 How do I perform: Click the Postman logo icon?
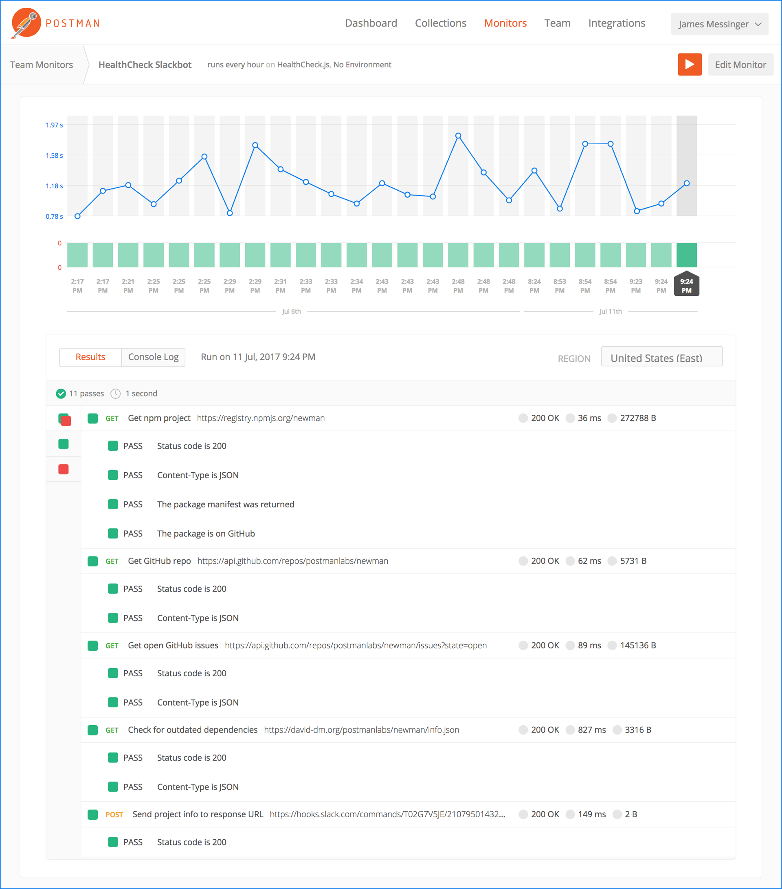[26, 23]
